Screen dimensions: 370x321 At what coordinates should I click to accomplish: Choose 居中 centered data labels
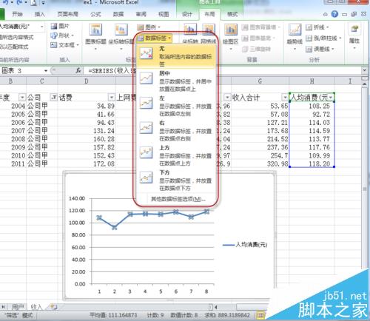coord(176,81)
